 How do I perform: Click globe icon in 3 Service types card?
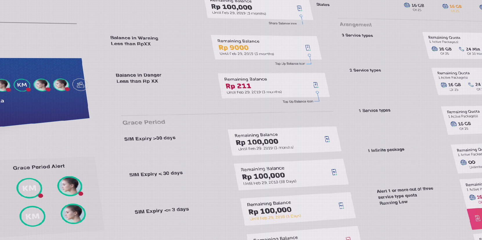click(434, 49)
